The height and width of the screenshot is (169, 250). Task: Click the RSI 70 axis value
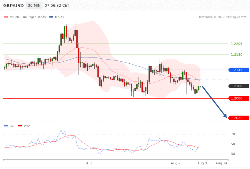click(x=233, y=134)
